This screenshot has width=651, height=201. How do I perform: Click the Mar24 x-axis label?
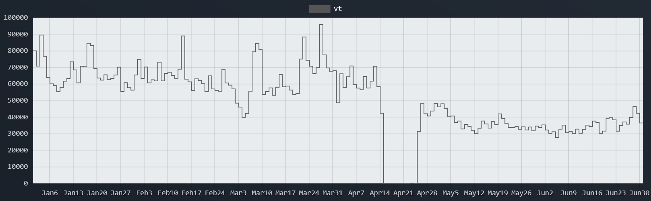pyautogui.click(x=309, y=193)
